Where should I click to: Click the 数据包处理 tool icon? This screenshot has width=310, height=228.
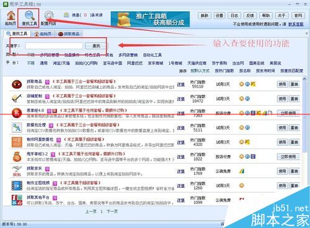tap(17, 127)
